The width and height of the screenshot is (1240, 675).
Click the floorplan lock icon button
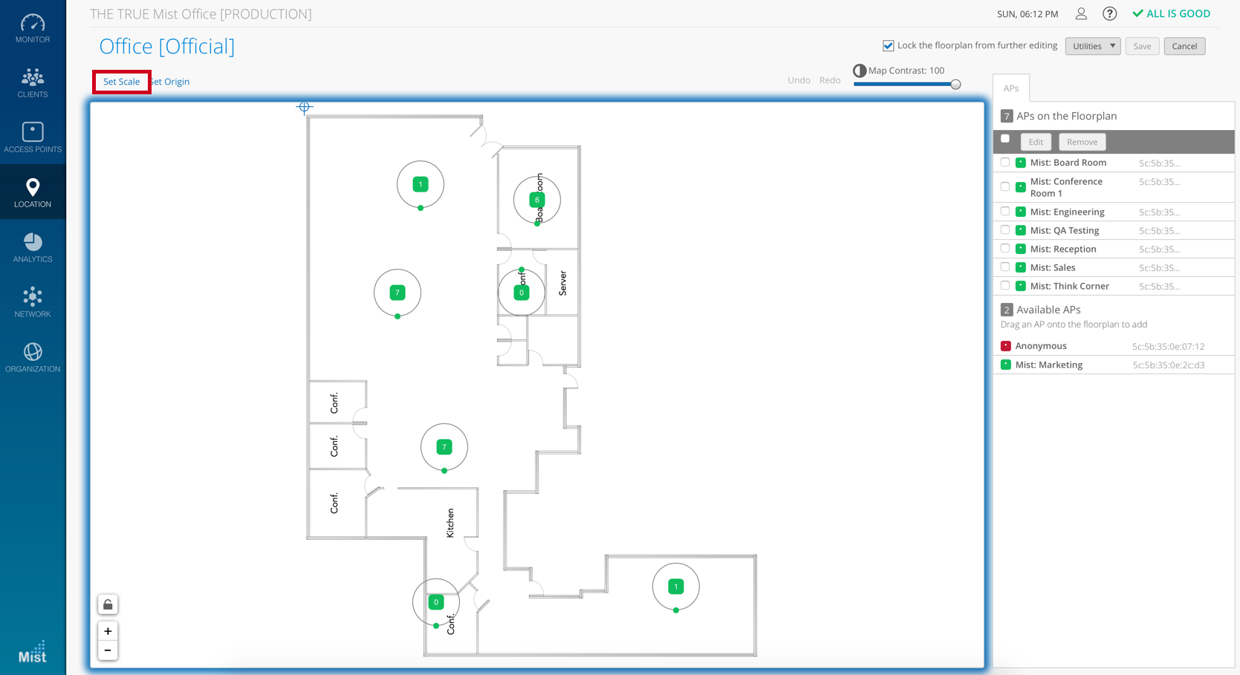click(108, 604)
